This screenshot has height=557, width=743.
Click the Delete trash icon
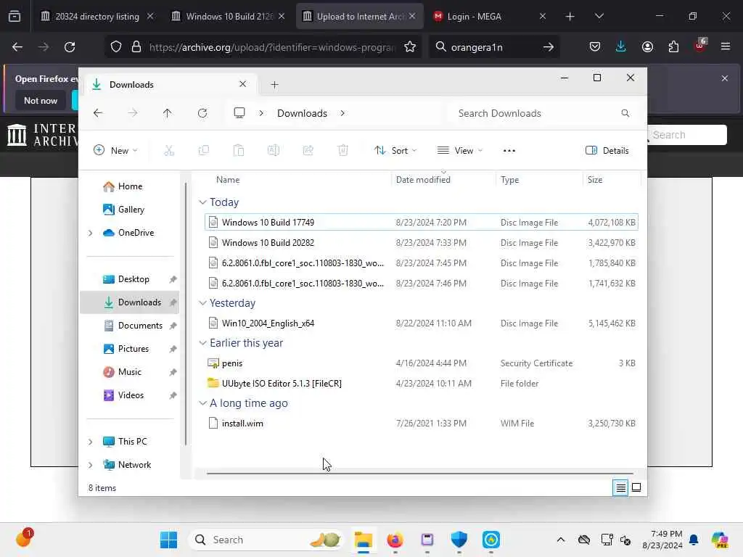coord(343,151)
